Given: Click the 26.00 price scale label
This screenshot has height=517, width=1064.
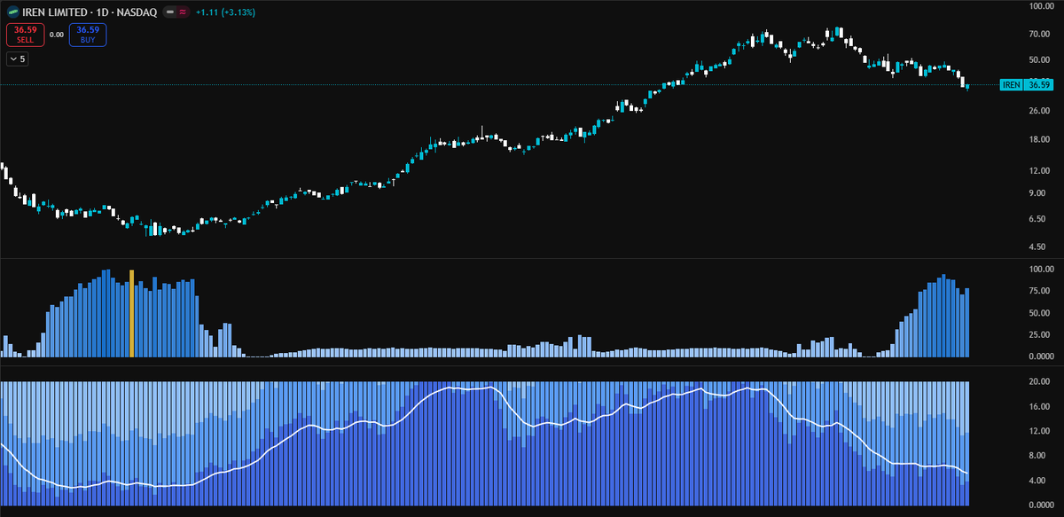Looking at the screenshot, I should pos(1040,111).
